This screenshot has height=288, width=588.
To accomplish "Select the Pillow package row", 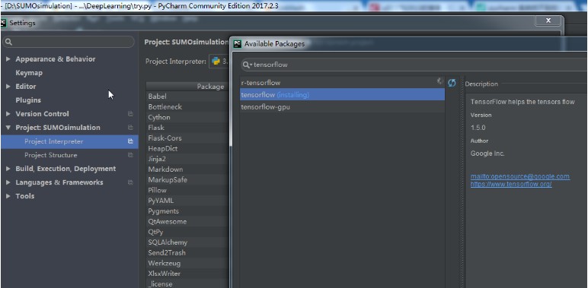I will point(188,191).
